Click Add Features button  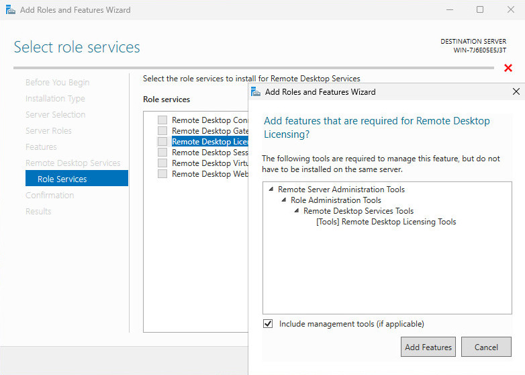[428, 347]
